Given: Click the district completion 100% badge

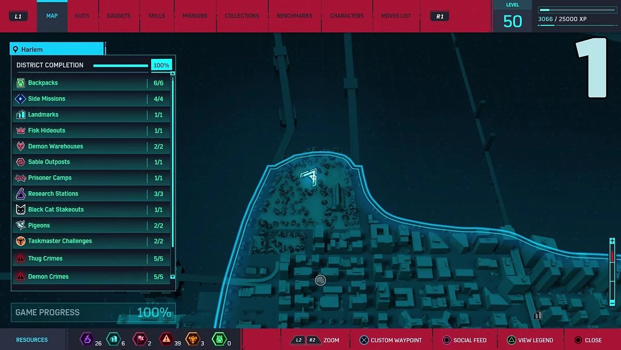Looking at the screenshot, I should point(161,65).
